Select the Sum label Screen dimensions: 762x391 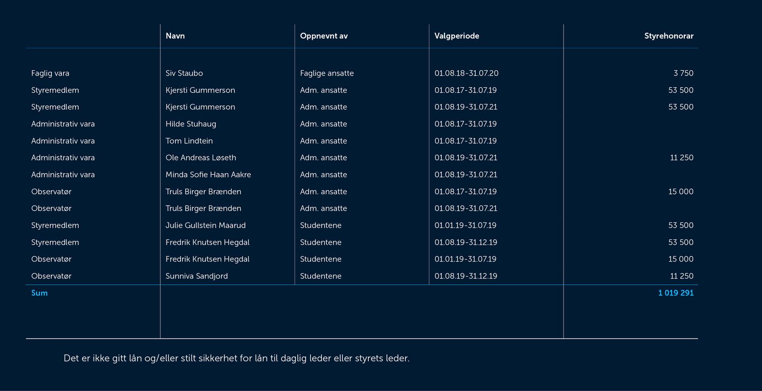coord(40,293)
